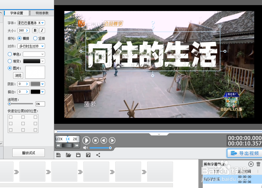Check the top-center quick position box
Viewport: 262px width, 188px height.
pyautogui.click(x=23, y=117)
